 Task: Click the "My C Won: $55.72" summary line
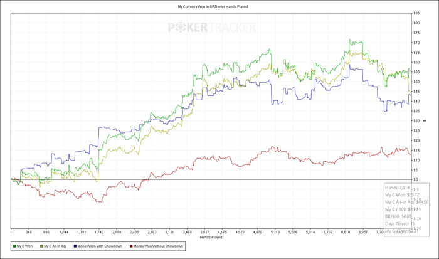(x=402, y=195)
